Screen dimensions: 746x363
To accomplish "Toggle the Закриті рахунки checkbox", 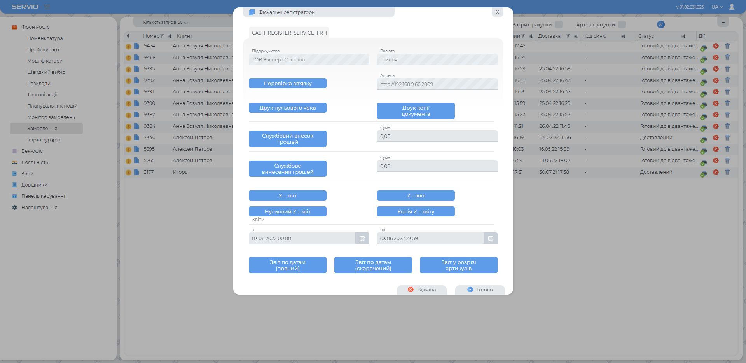I will click(559, 24).
